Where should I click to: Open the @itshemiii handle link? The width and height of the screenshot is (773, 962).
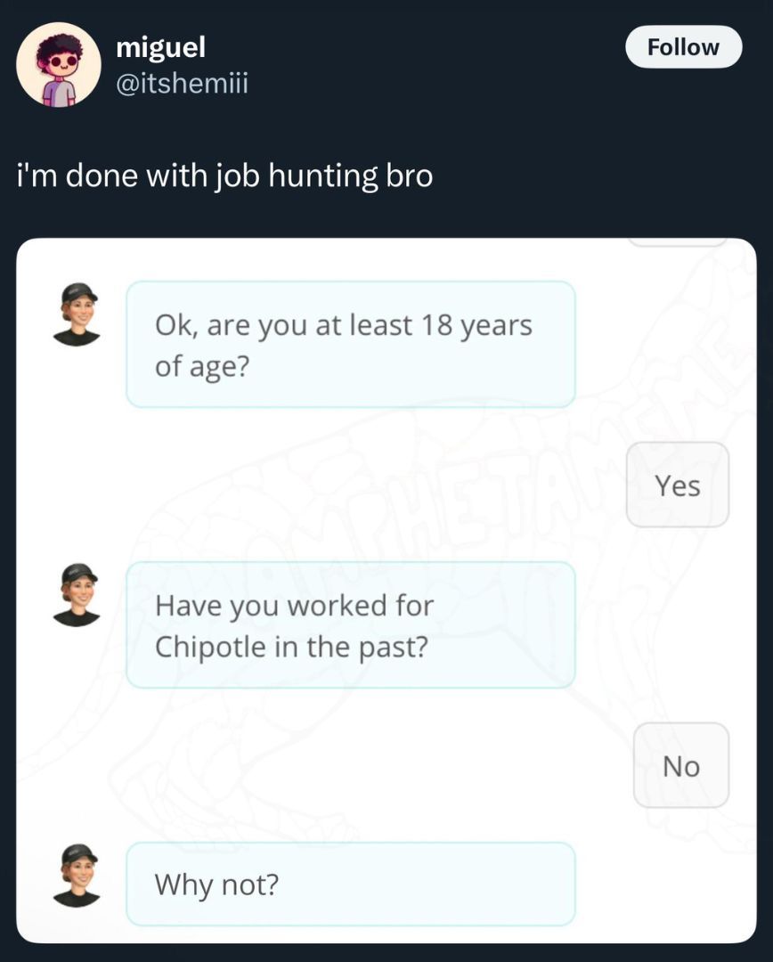tap(183, 83)
